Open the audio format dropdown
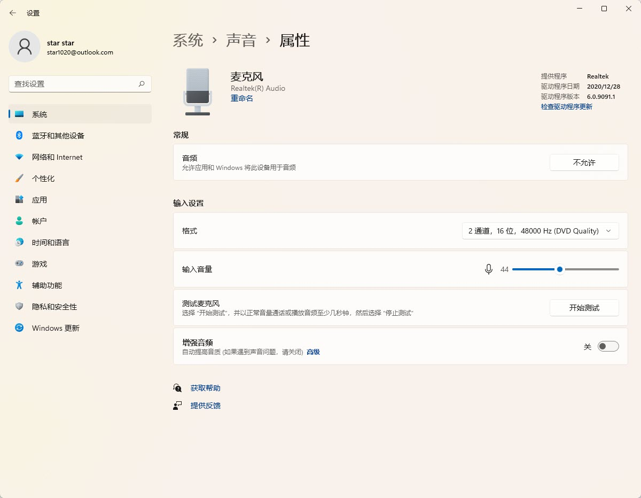Image resolution: width=641 pixels, height=498 pixels. pyautogui.click(x=541, y=231)
